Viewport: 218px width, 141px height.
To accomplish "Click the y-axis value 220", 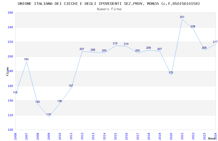I will pyautogui.click(x=10, y=42).
